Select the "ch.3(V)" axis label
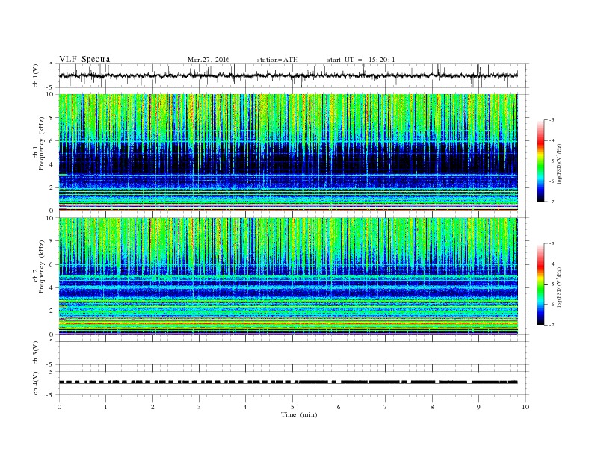This screenshot has height=457, width=592. tap(36, 353)
